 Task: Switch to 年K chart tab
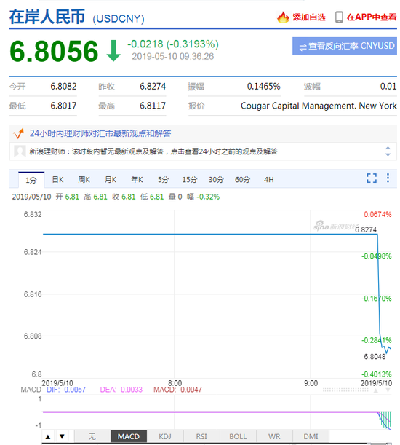137,180
